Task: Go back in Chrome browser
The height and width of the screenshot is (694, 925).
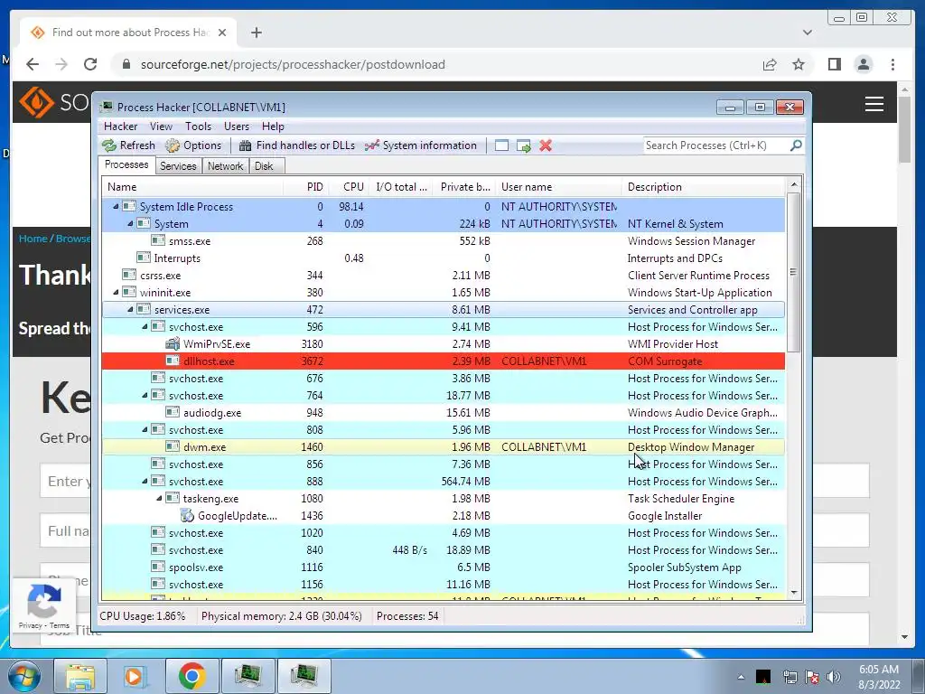Action: pos(33,64)
